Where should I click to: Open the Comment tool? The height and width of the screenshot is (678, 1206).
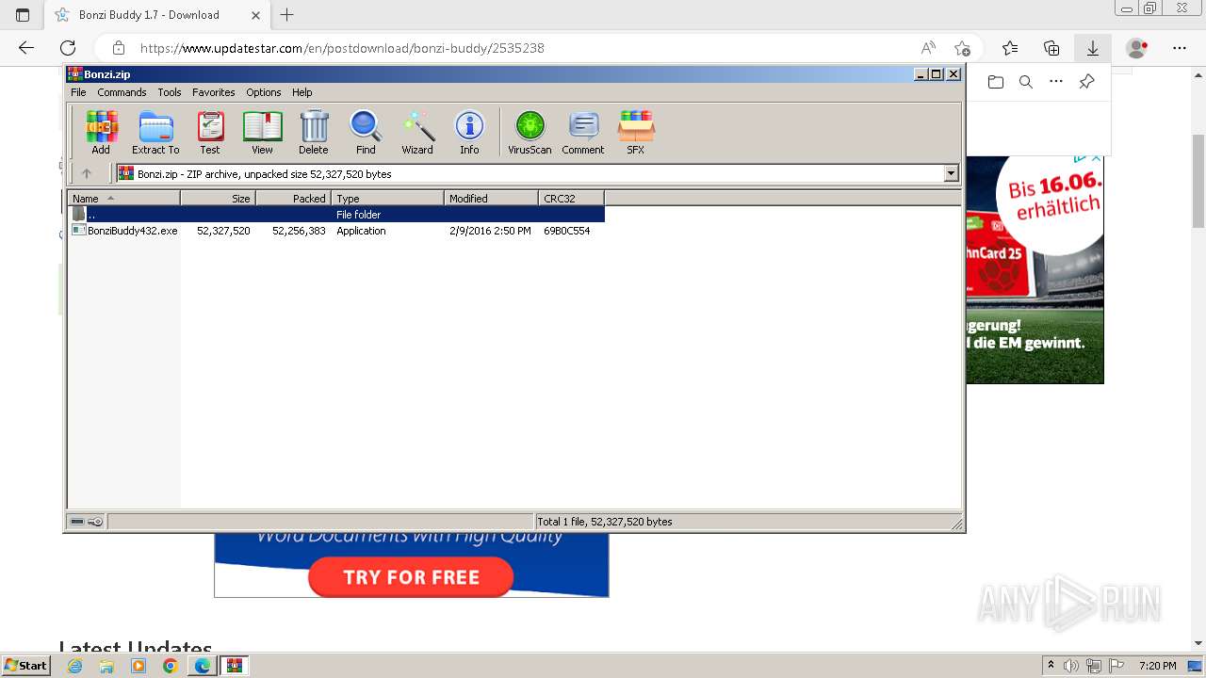pyautogui.click(x=583, y=132)
